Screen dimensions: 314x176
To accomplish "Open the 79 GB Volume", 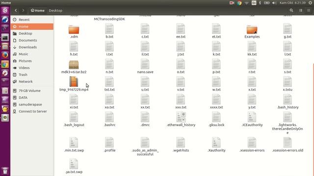I will tap(32, 90).
